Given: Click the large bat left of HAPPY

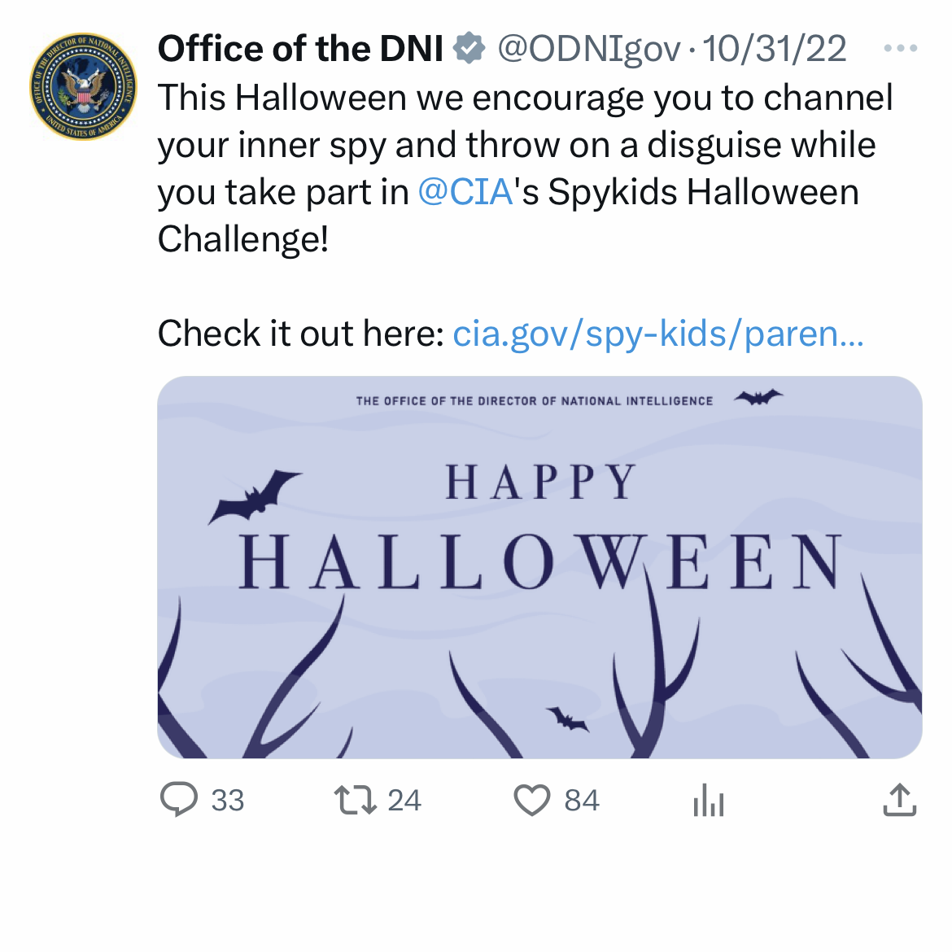Looking at the screenshot, I should click(x=255, y=494).
